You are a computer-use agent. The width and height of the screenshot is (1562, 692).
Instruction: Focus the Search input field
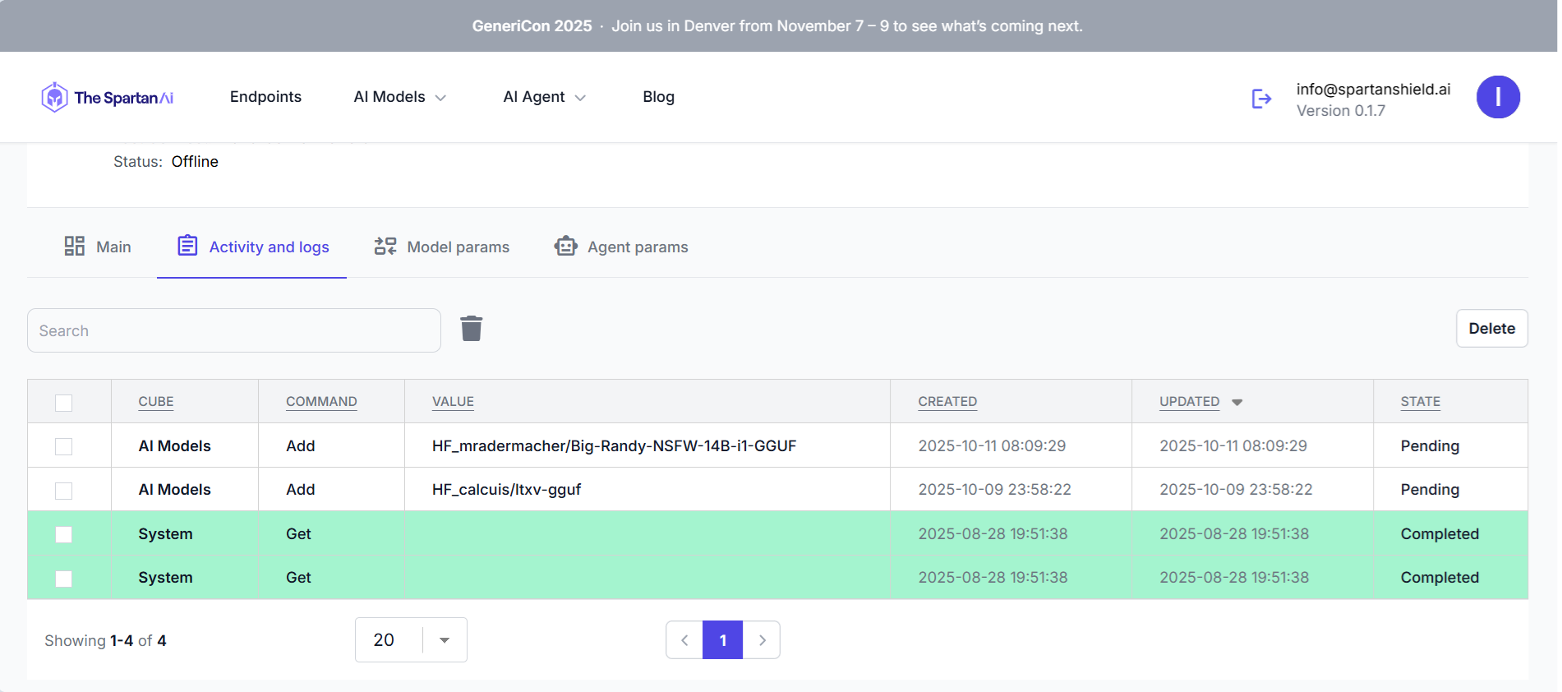(x=234, y=330)
